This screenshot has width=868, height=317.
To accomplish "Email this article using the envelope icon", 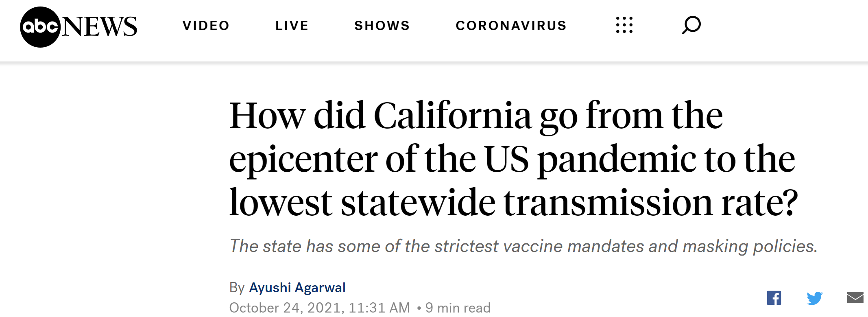I will click(855, 297).
